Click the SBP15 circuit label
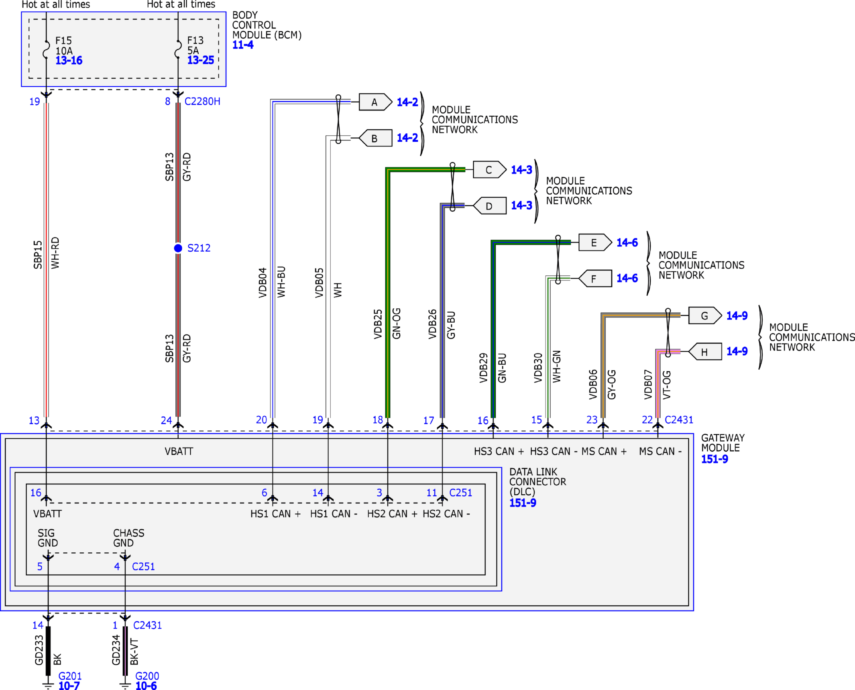This screenshot has height=690, width=855. point(38,255)
